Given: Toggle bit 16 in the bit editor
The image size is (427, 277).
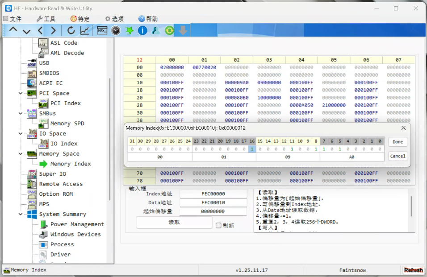Looking at the screenshot, I should coord(252,149).
